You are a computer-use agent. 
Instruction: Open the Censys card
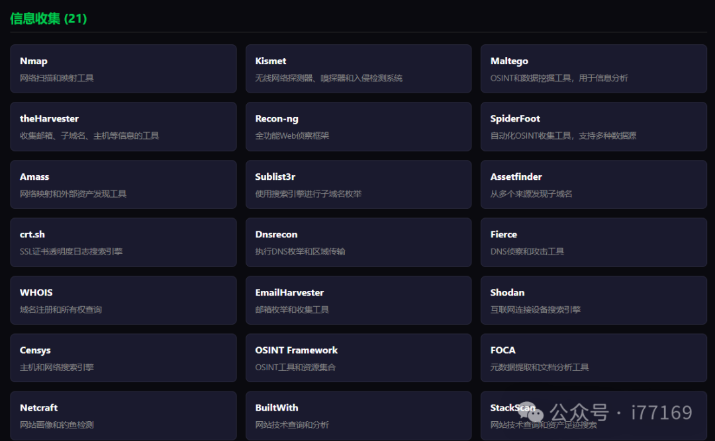tap(123, 358)
